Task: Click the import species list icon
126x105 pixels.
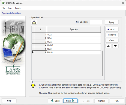Action: pyautogui.click(x=34, y=22)
